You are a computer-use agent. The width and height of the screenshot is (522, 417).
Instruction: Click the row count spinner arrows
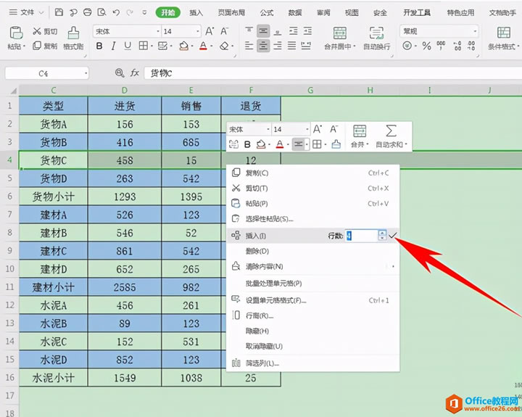point(382,235)
